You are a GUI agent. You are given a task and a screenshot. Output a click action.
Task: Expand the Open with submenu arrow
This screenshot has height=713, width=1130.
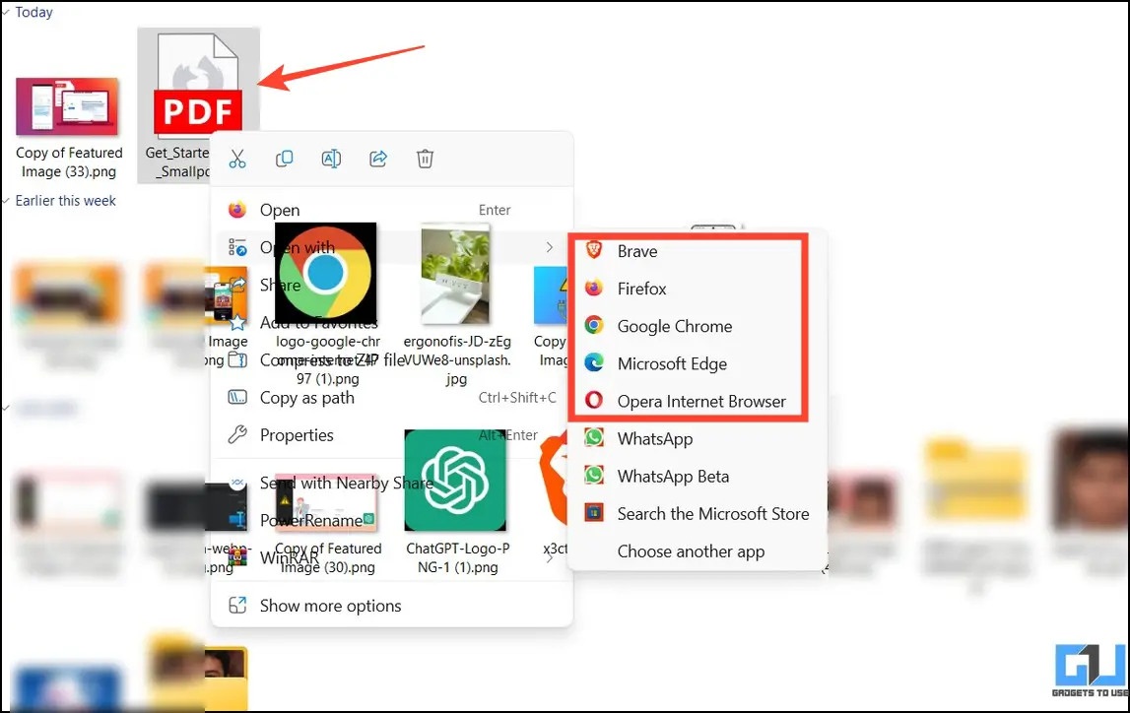pyautogui.click(x=549, y=247)
